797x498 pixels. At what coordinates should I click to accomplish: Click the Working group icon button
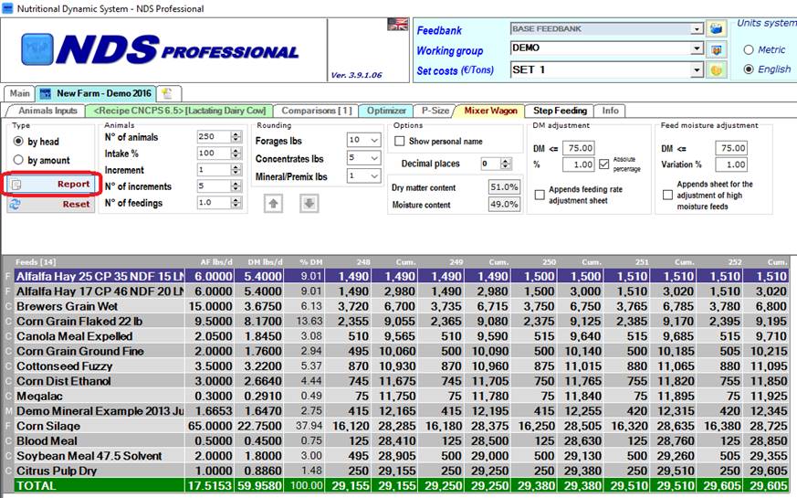point(716,49)
